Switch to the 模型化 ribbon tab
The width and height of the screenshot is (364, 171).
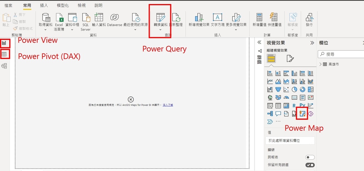63,5
